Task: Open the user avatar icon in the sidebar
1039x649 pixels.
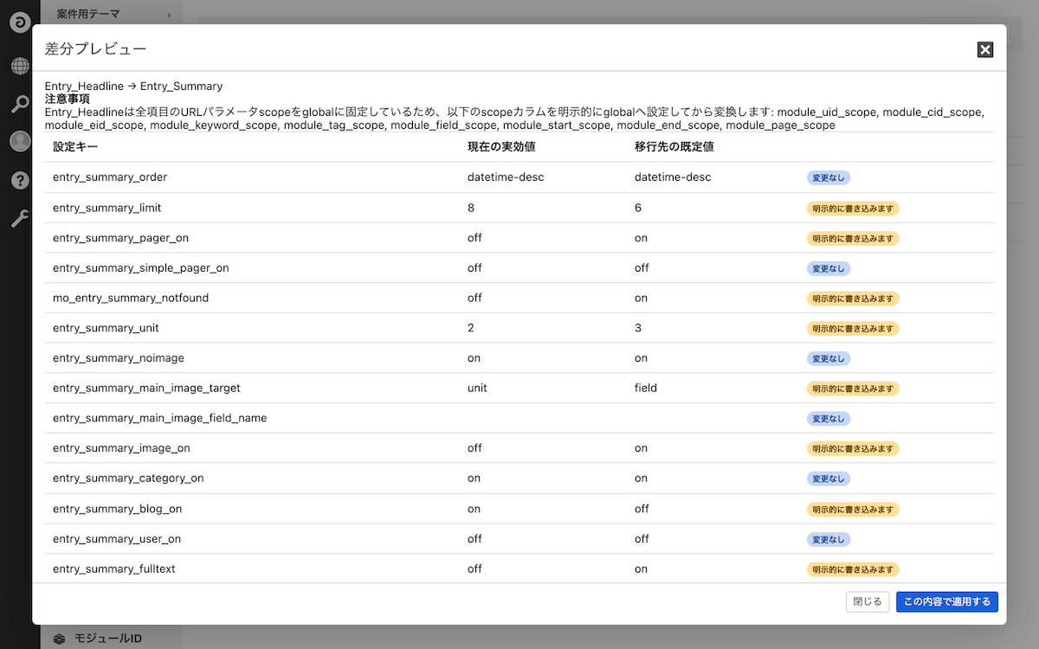Action: coord(20,142)
